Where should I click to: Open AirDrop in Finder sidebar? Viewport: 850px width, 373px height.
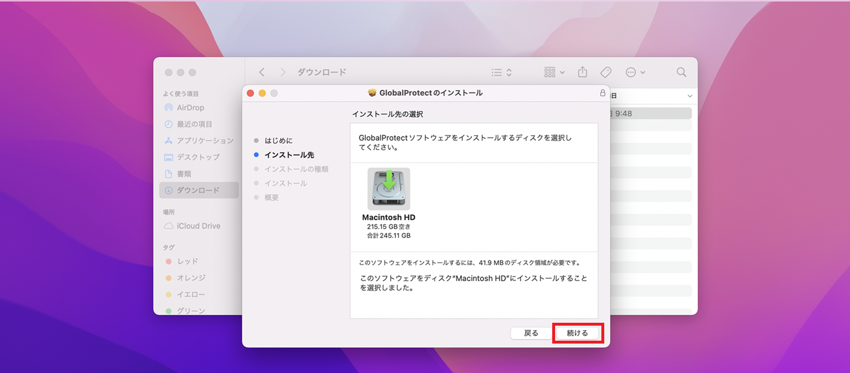tap(199, 107)
